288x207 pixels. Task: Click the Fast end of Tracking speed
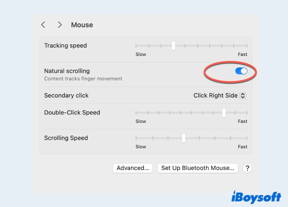point(243,54)
